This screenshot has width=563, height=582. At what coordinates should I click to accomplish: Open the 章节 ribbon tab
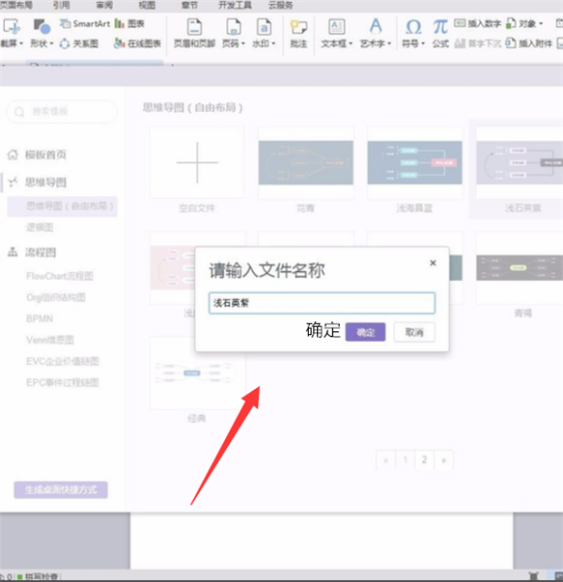pyautogui.click(x=190, y=5)
